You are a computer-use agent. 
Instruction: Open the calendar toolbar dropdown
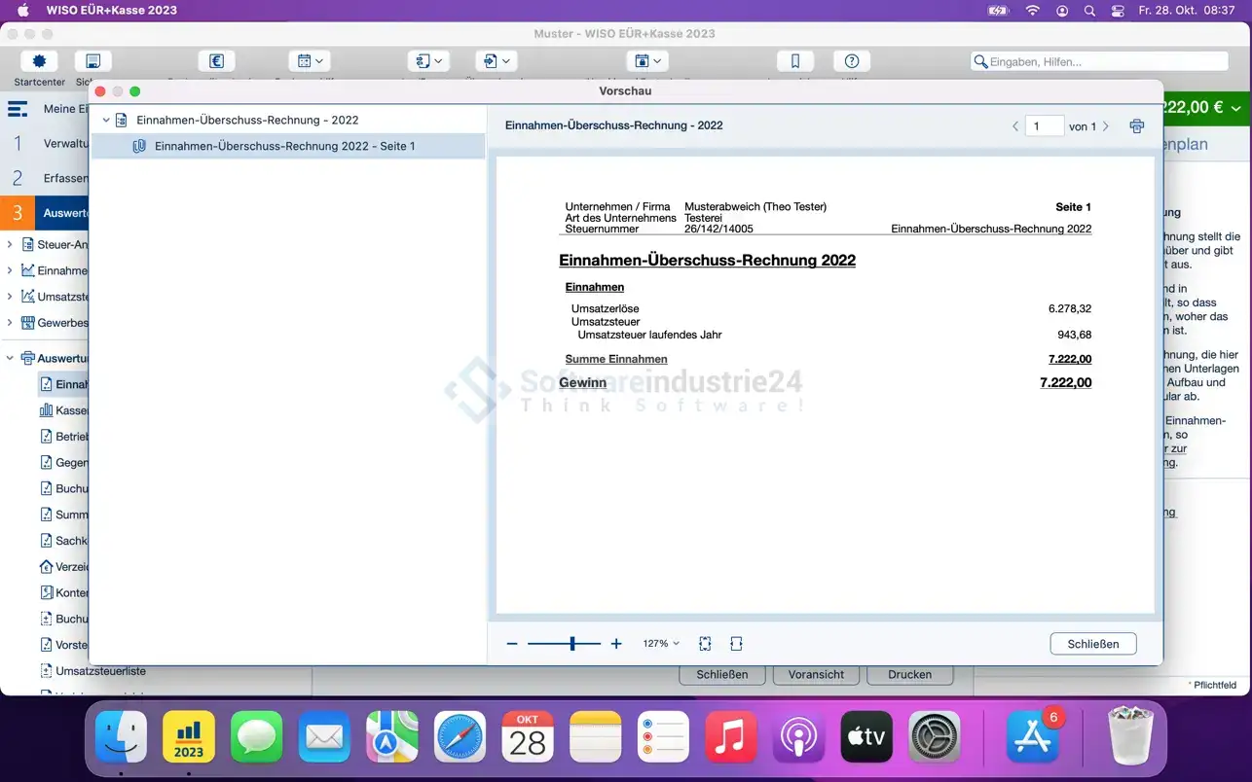coord(312,61)
